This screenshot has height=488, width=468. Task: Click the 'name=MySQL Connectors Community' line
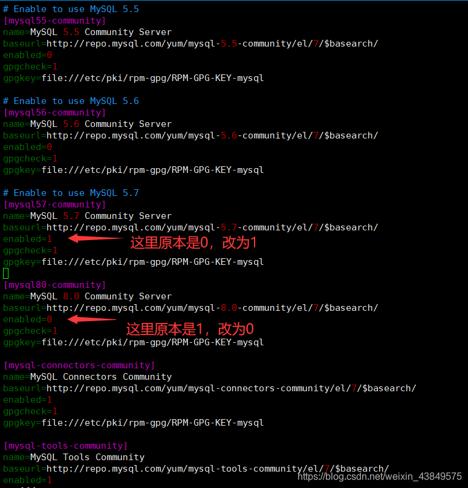[88, 377]
